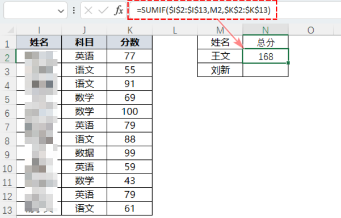Image resolution: width=341 pixels, height=218 pixels.
Task: Click 英语 subject cell in row 2
Action: pos(84,56)
